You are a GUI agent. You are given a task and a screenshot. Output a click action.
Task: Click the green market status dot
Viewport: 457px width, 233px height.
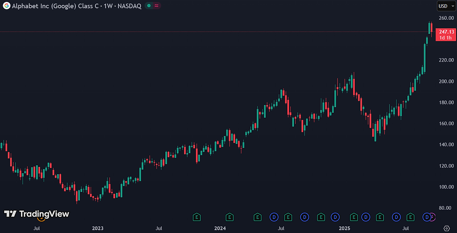point(149,6)
